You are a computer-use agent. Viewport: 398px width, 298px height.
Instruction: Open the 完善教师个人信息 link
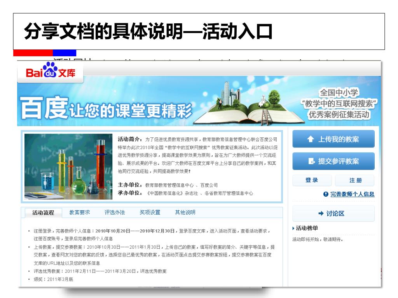352,194
